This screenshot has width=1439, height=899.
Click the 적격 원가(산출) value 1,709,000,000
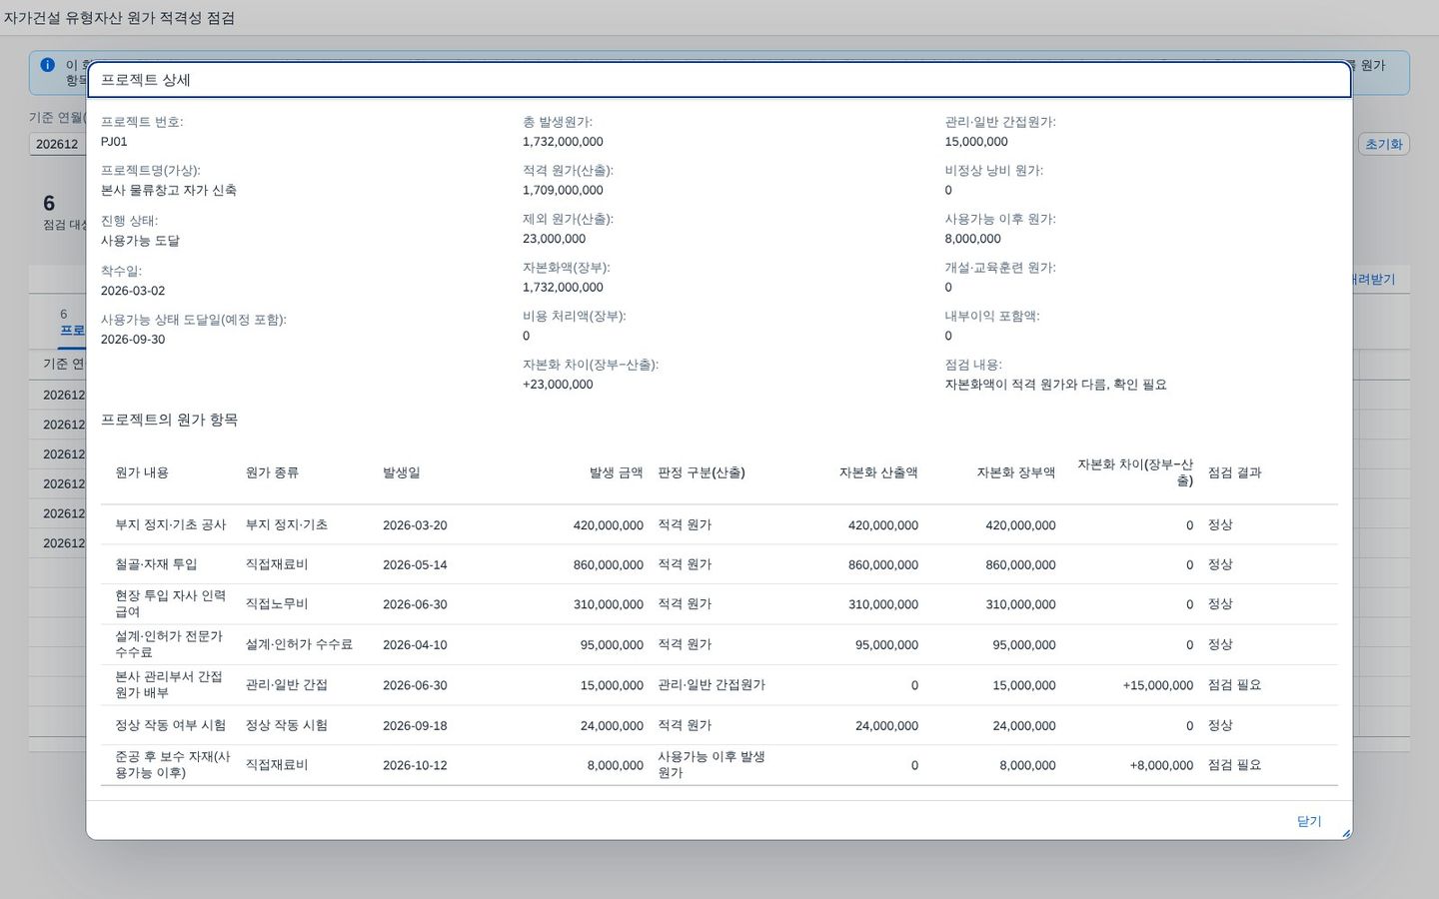pos(563,190)
